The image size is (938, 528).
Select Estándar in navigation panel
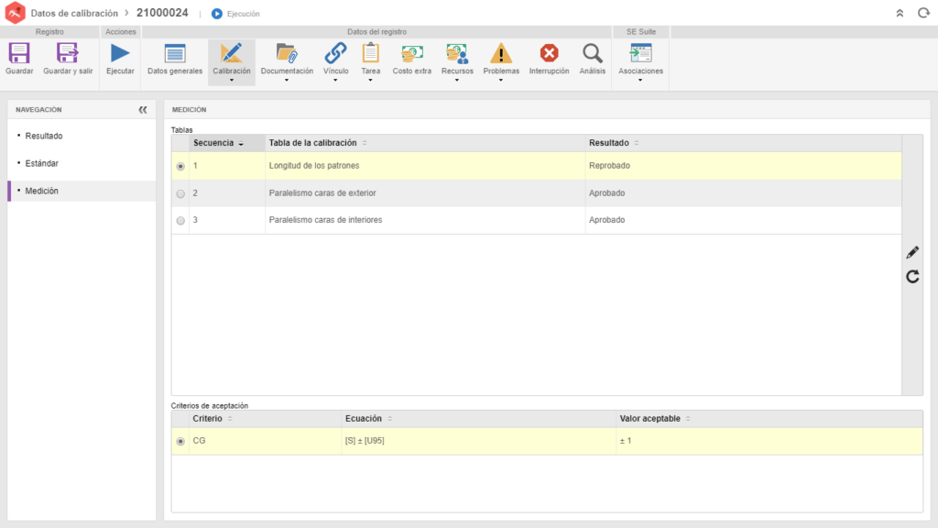pos(42,163)
